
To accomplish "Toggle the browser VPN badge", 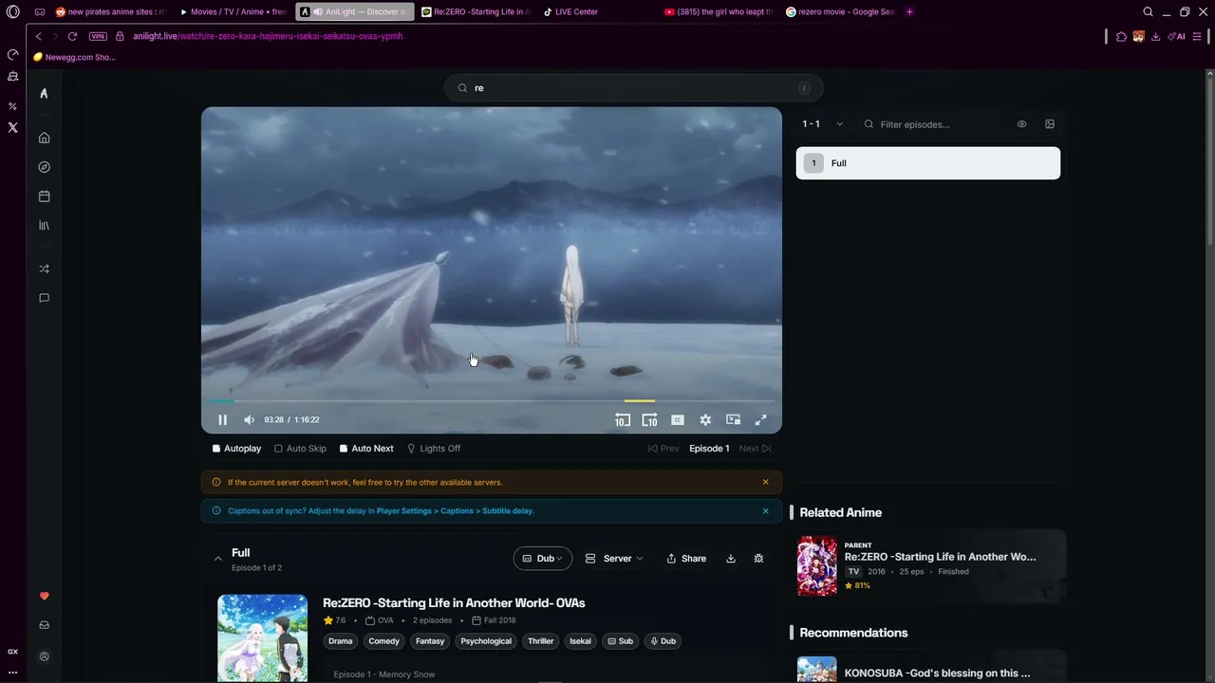I will pyautogui.click(x=98, y=36).
